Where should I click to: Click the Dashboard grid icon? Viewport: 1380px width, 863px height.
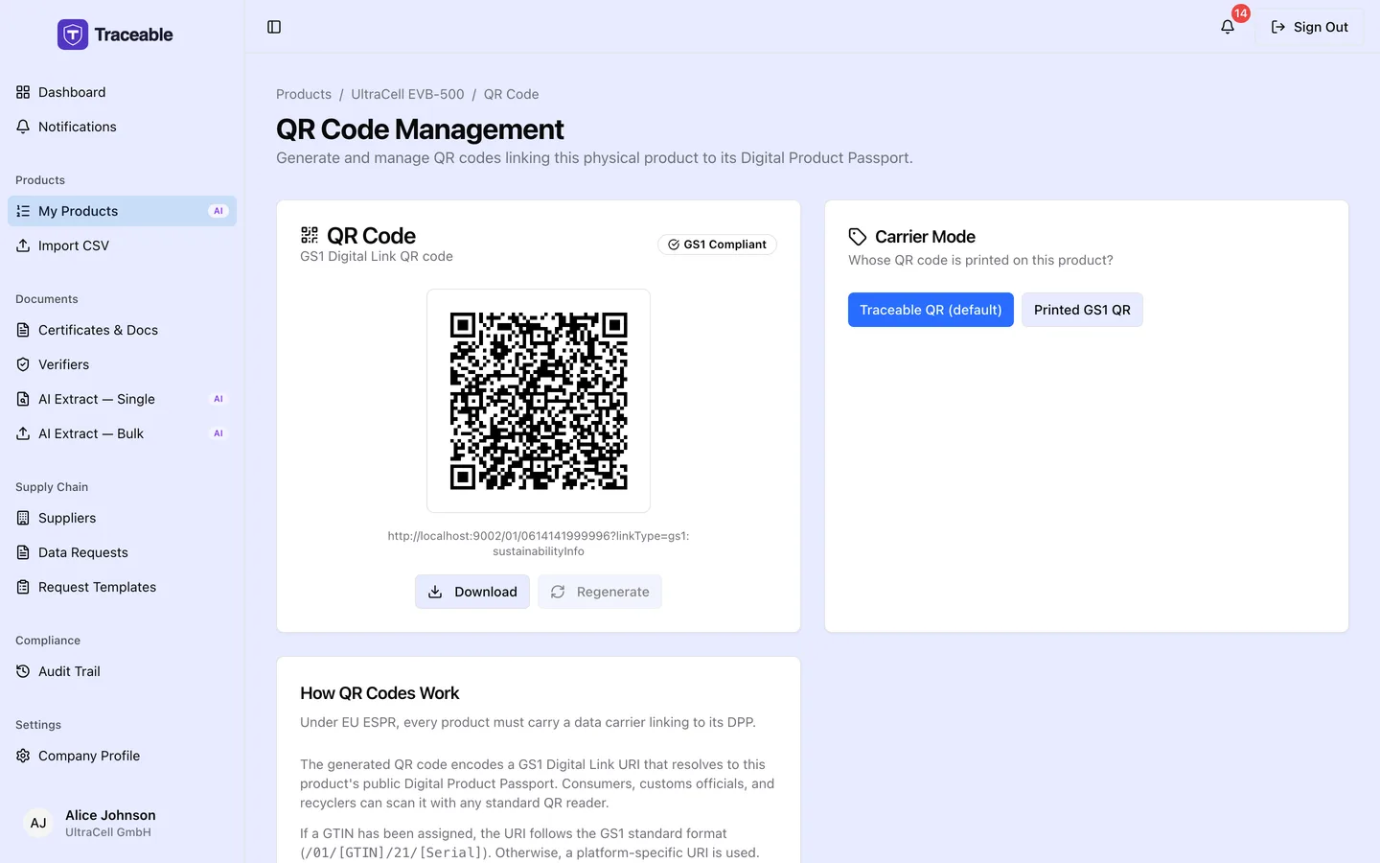23,92
